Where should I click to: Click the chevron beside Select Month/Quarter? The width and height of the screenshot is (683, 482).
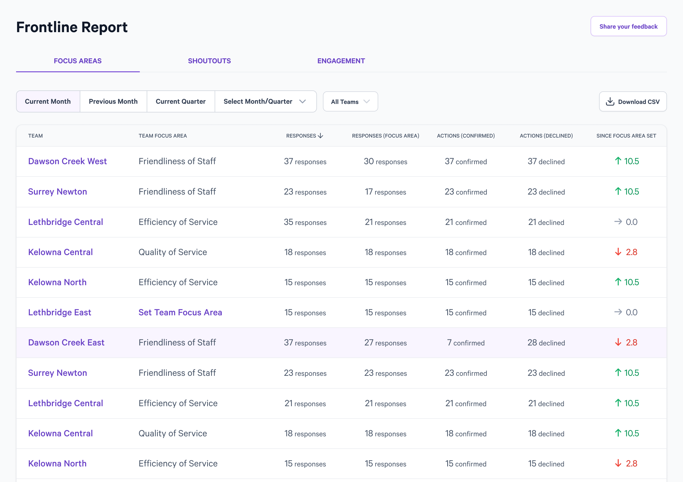click(x=303, y=101)
